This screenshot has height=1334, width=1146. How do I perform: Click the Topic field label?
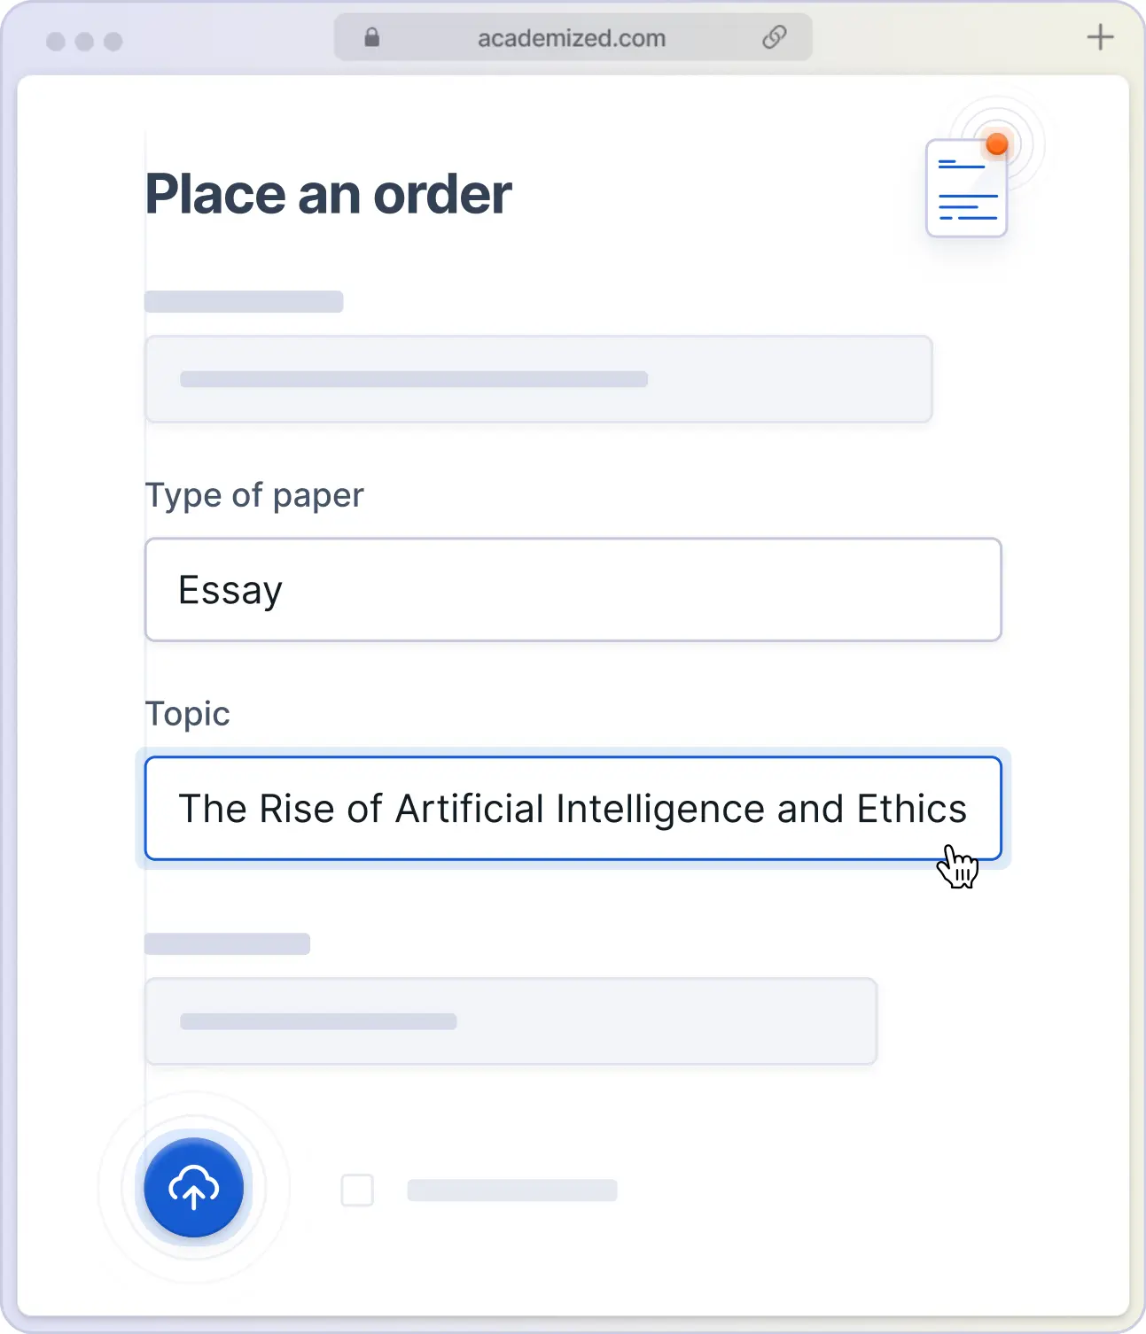pyautogui.click(x=187, y=714)
